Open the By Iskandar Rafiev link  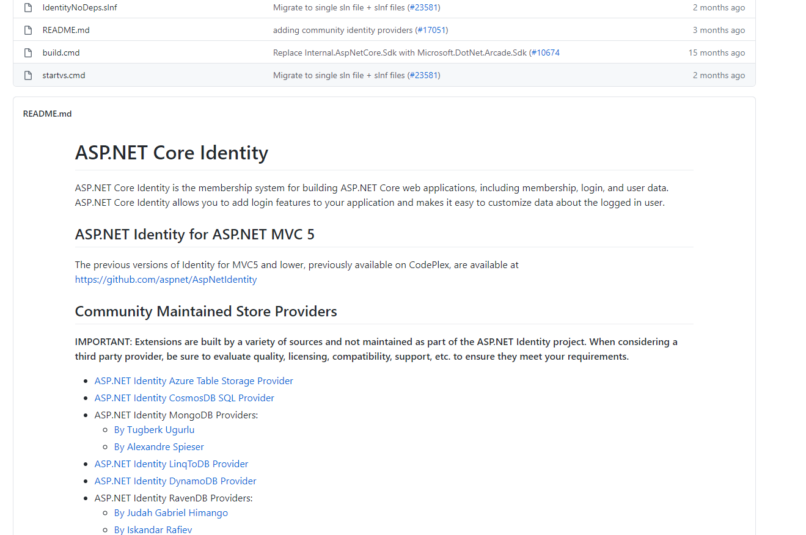coord(153,530)
